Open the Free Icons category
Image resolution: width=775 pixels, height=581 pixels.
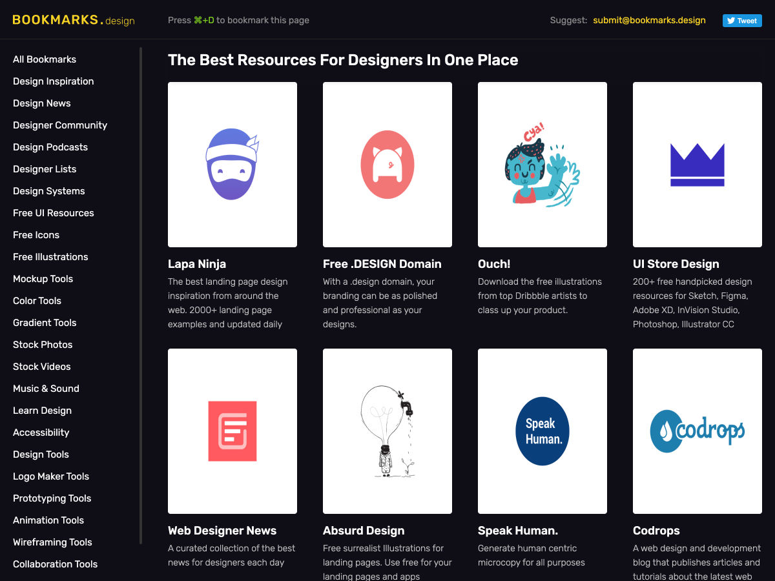point(36,235)
